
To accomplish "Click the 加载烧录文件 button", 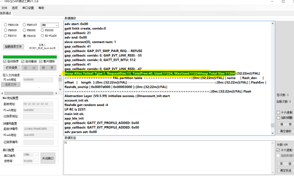I will coord(13,47).
